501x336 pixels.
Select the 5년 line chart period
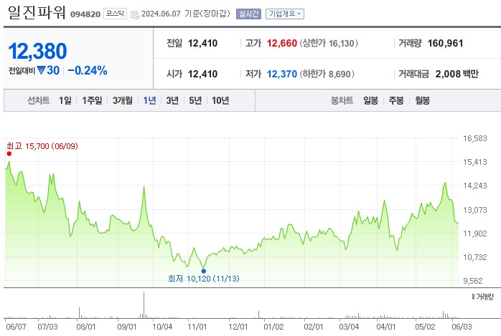pyautogui.click(x=195, y=100)
